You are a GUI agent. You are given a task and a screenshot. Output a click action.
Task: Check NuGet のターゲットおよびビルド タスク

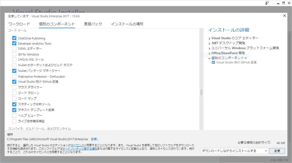(x=14, y=65)
